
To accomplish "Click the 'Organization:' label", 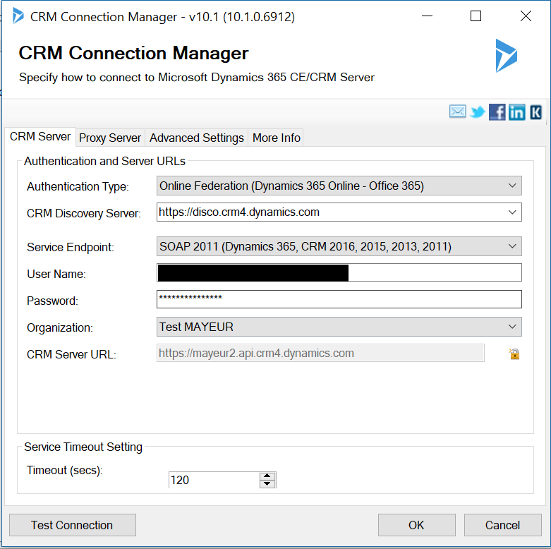I will tap(60, 327).
